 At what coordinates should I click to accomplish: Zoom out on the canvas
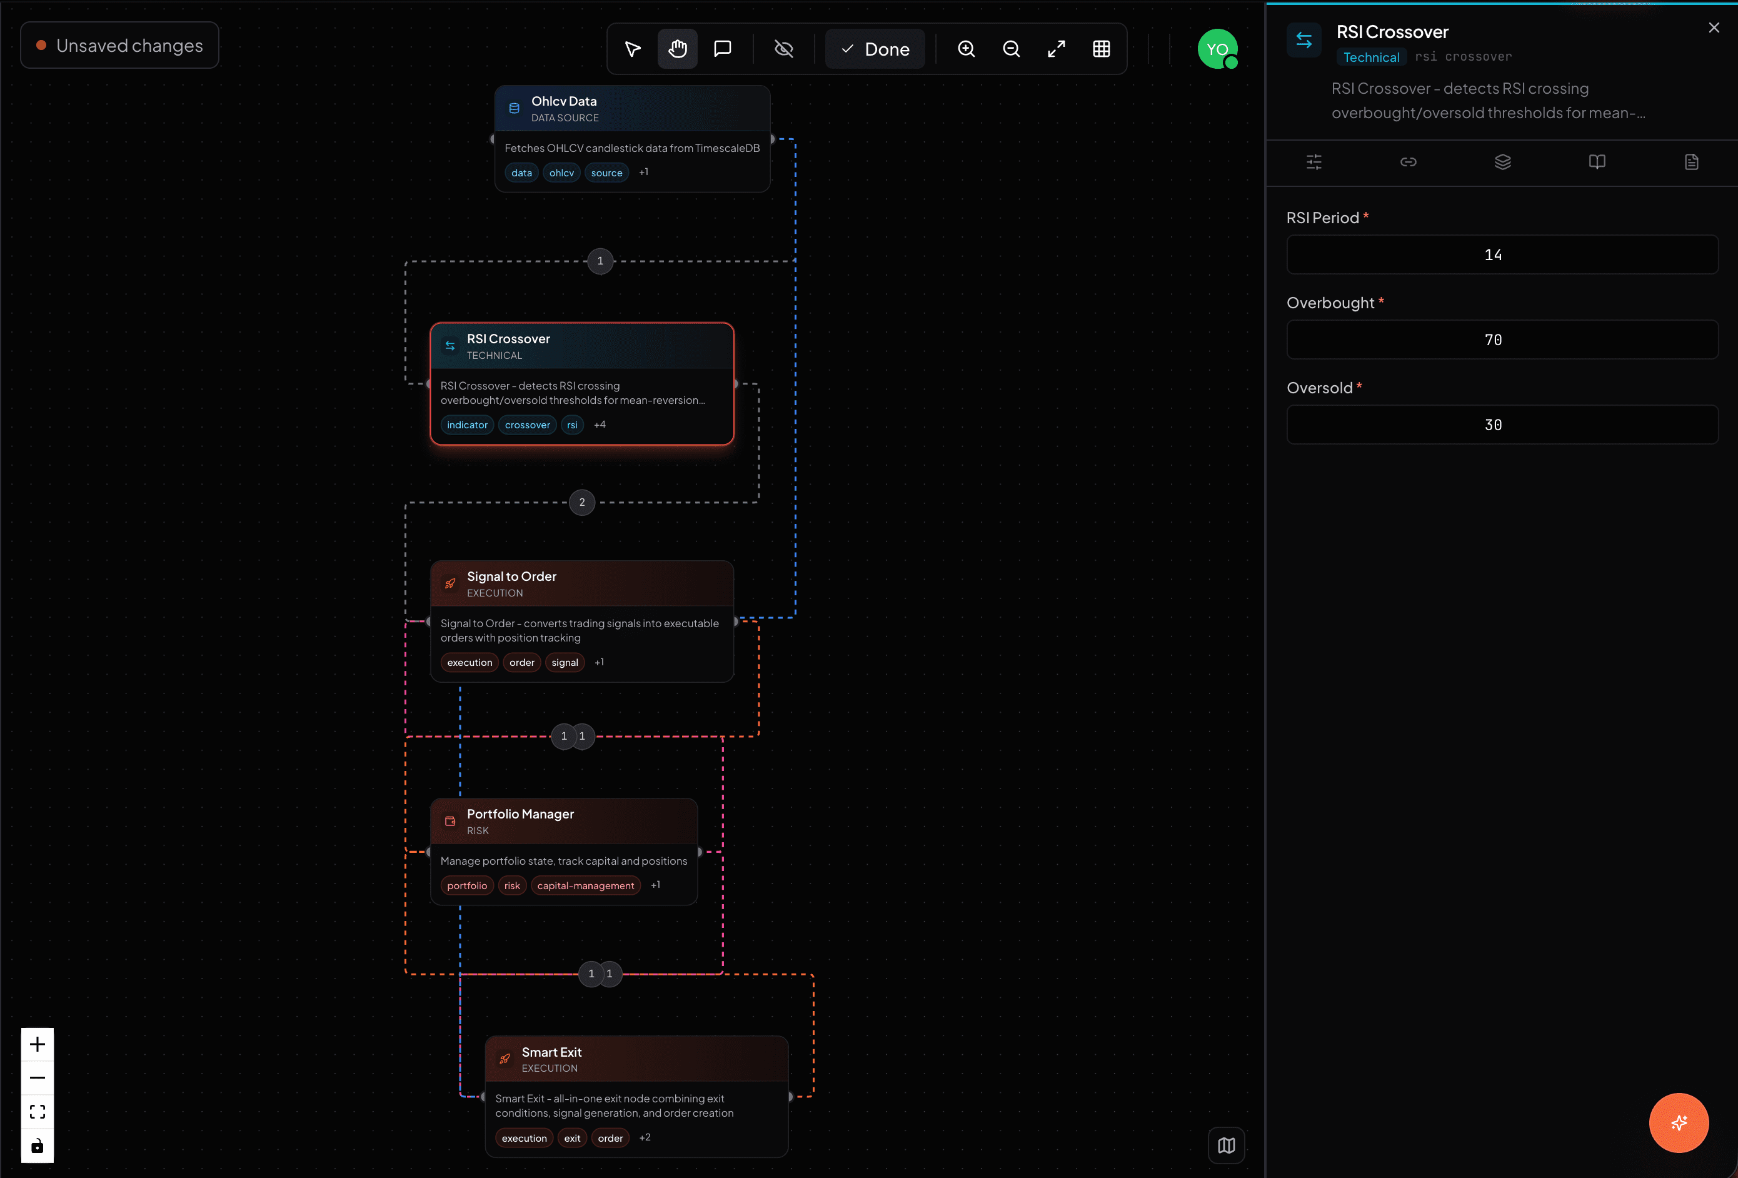1011,49
